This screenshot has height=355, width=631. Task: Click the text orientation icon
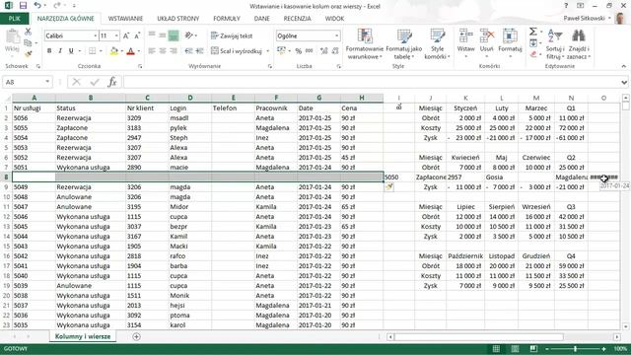tap(188, 35)
